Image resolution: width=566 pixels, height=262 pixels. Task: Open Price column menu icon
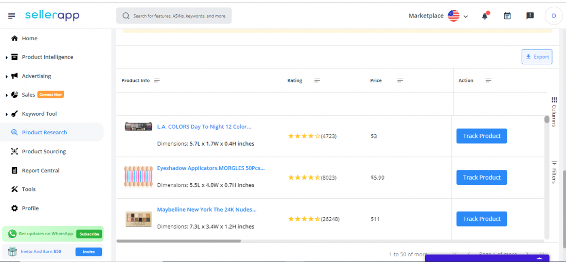(400, 80)
